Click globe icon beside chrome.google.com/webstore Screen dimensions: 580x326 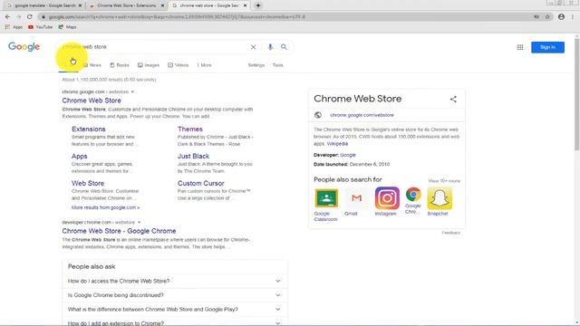[x=318, y=115]
